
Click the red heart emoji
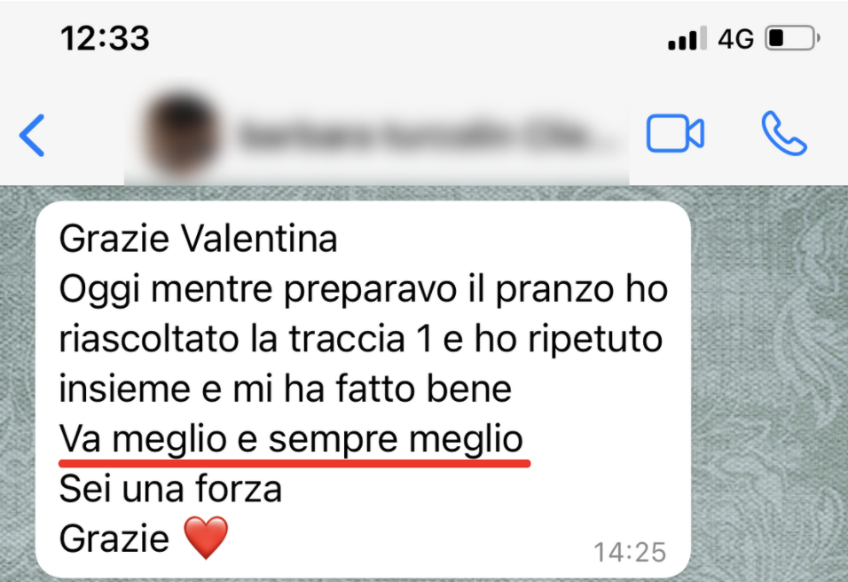click(206, 537)
